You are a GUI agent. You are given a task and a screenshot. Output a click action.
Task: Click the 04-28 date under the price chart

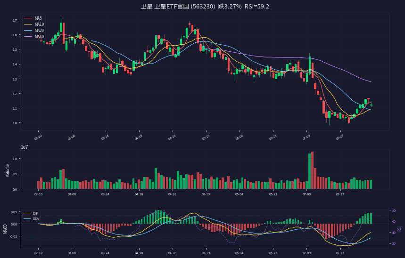click(172, 137)
